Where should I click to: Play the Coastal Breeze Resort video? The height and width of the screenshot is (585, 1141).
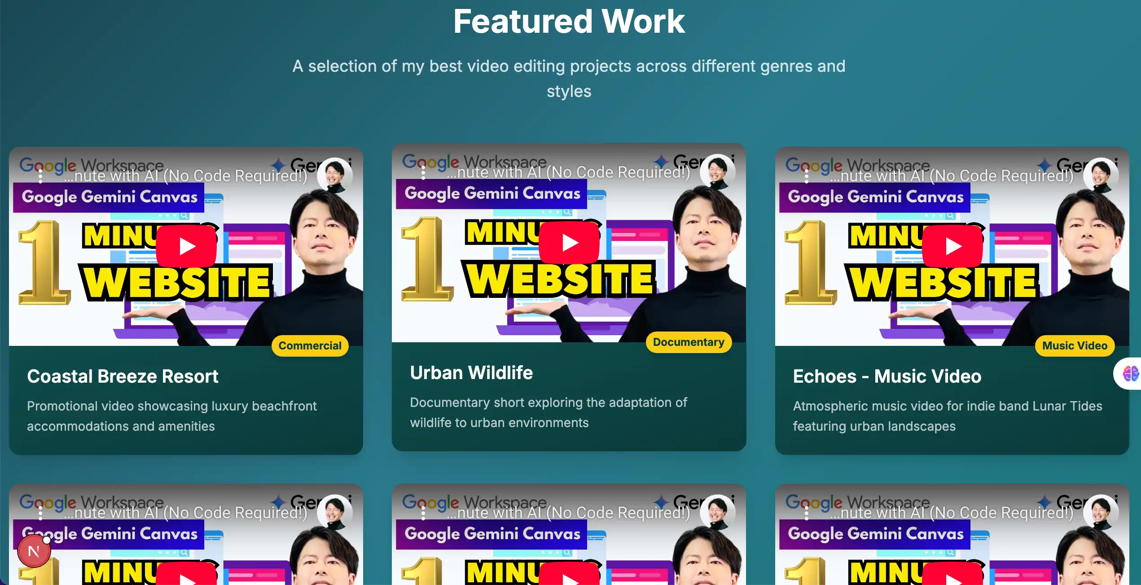tap(186, 246)
